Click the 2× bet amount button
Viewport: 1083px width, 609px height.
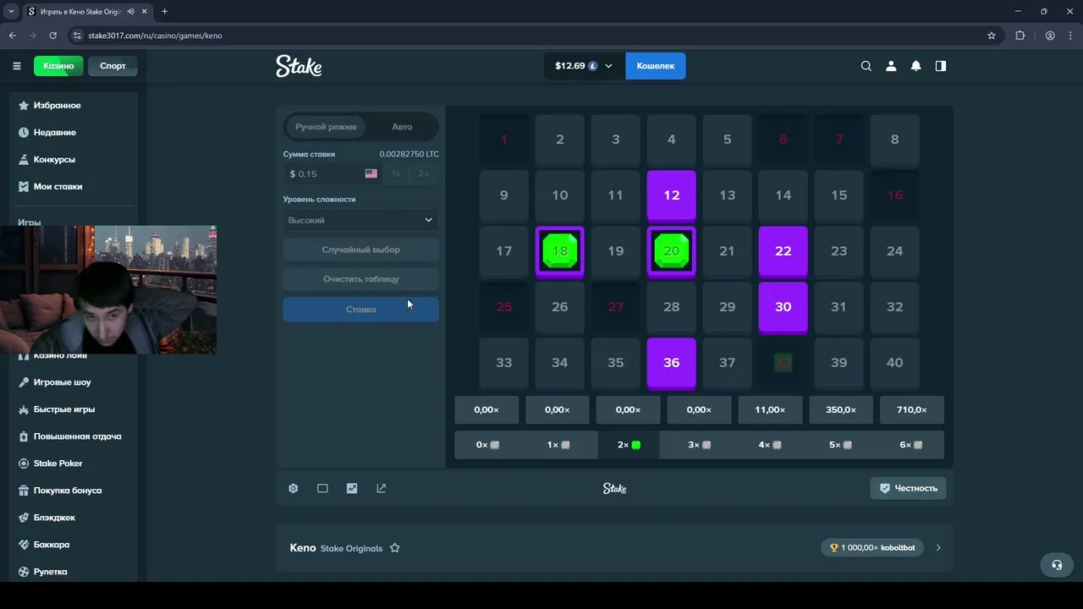click(423, 173)
